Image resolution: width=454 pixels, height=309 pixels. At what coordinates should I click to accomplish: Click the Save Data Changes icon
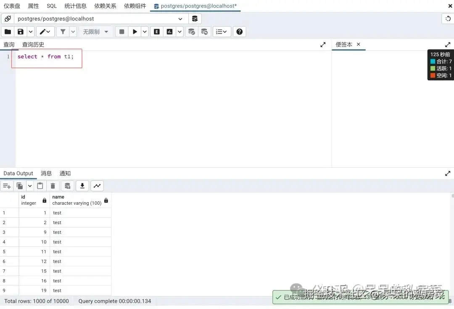(x=67, y=186)
